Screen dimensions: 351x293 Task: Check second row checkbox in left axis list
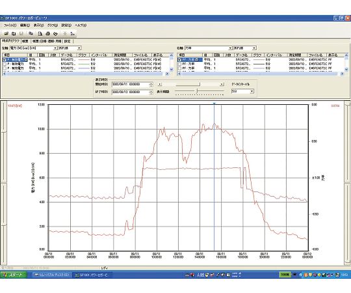click(5, 64)
